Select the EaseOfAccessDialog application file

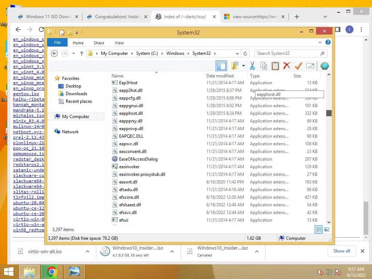click(138, 159)
